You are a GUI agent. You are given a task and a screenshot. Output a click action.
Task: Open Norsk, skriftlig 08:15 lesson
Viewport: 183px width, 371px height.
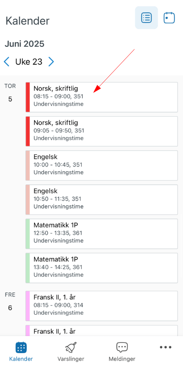[x=102, y=97]
